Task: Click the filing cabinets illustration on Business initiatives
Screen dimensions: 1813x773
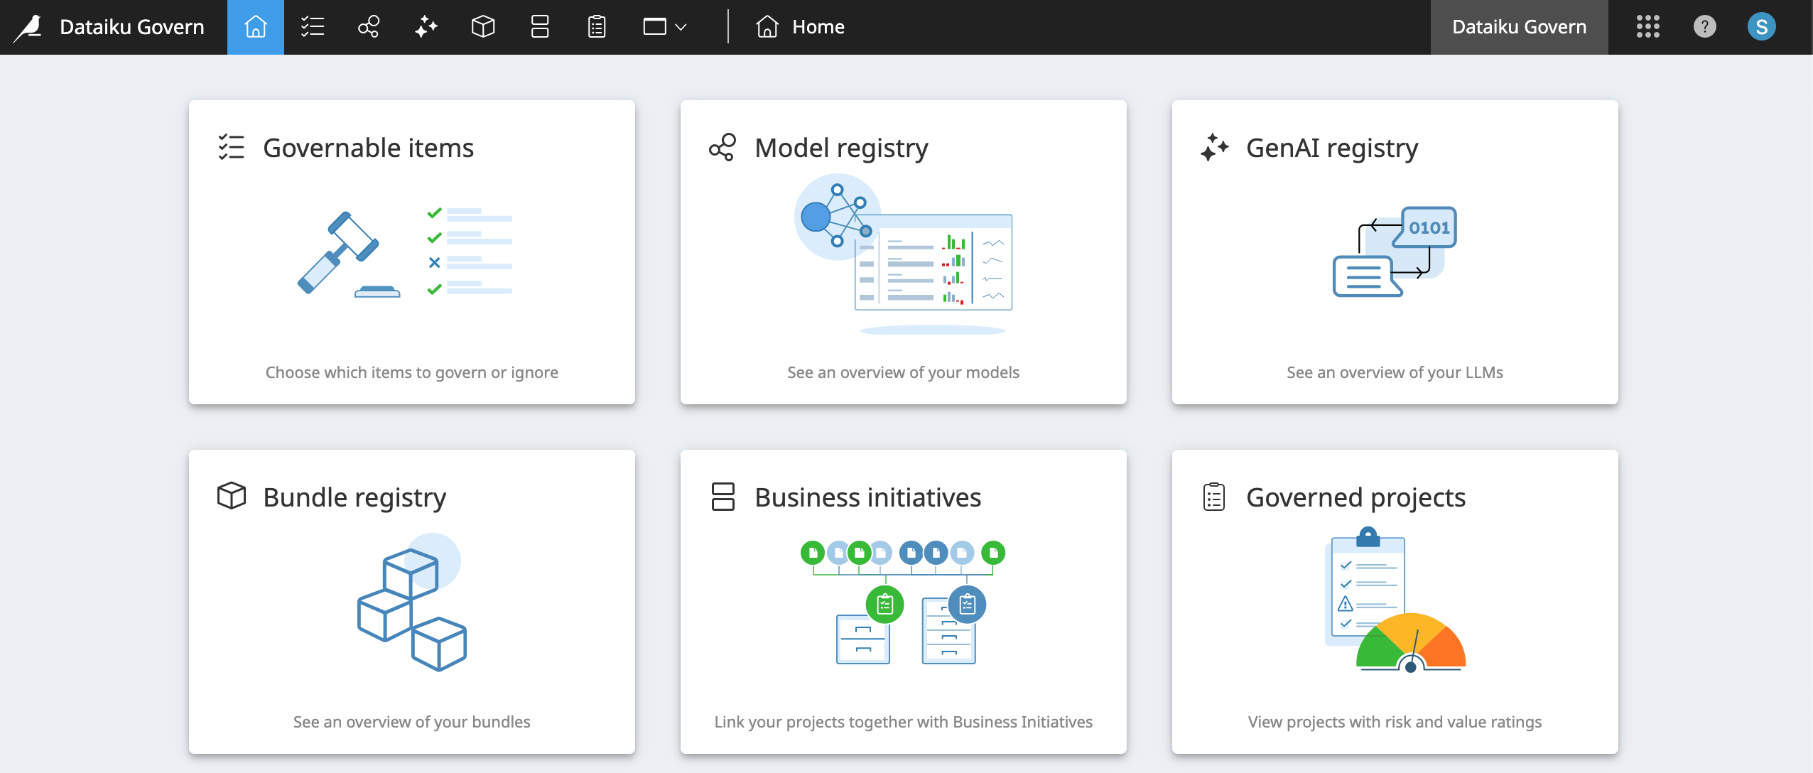Action: point(903,602)
